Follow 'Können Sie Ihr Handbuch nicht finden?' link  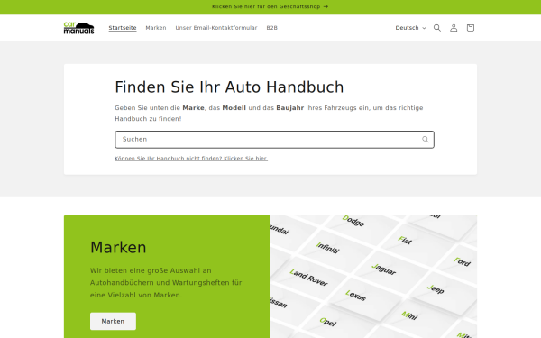tap(191, 159)
